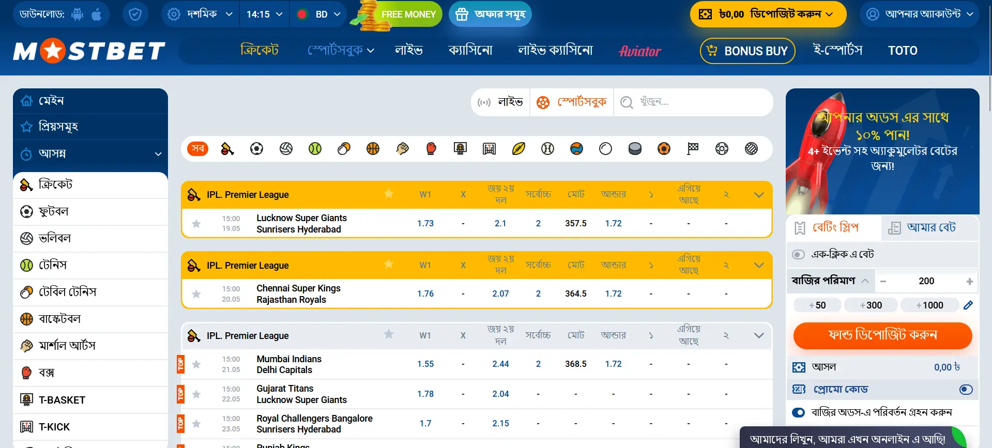Open the BD country selector dropdown

318,14
